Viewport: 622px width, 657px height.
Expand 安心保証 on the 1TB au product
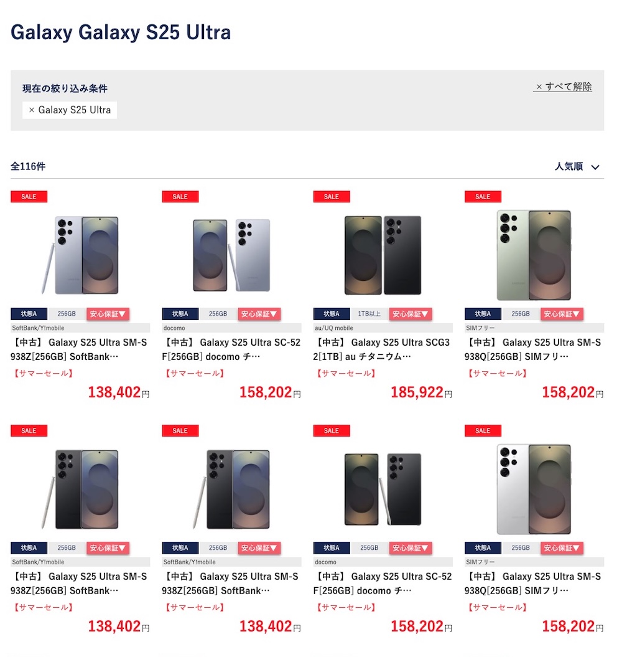tap(410, 314)
